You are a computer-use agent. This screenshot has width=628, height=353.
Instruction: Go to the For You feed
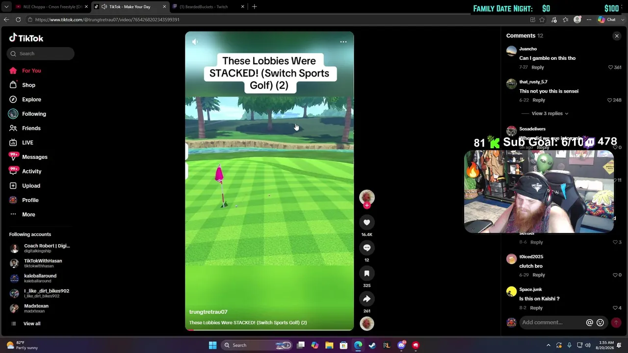pos(31,71)
